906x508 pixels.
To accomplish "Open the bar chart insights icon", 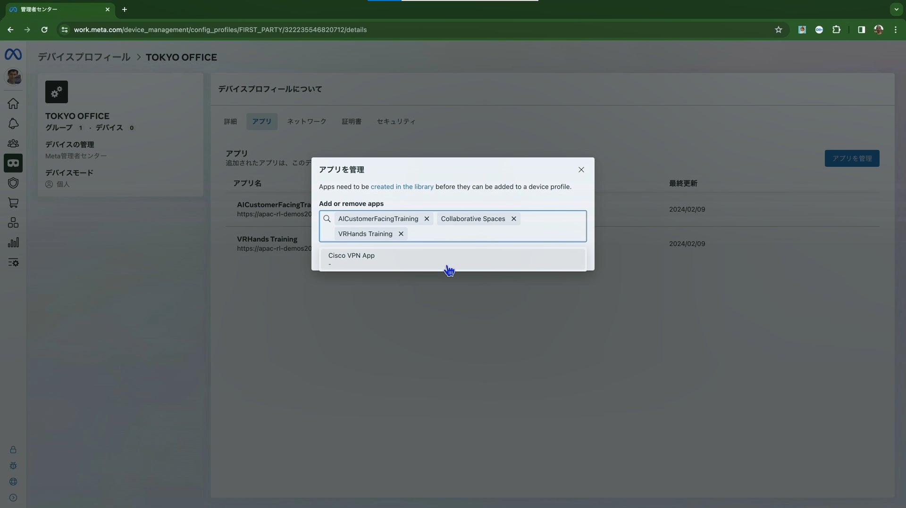I will 13,242.
